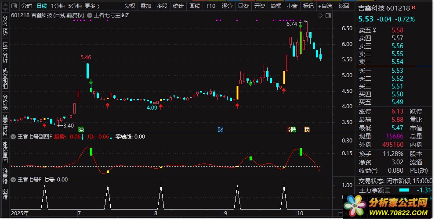Screen dimensions: 435x220
Task: Open the F10 company info
Action: point(211,6)
